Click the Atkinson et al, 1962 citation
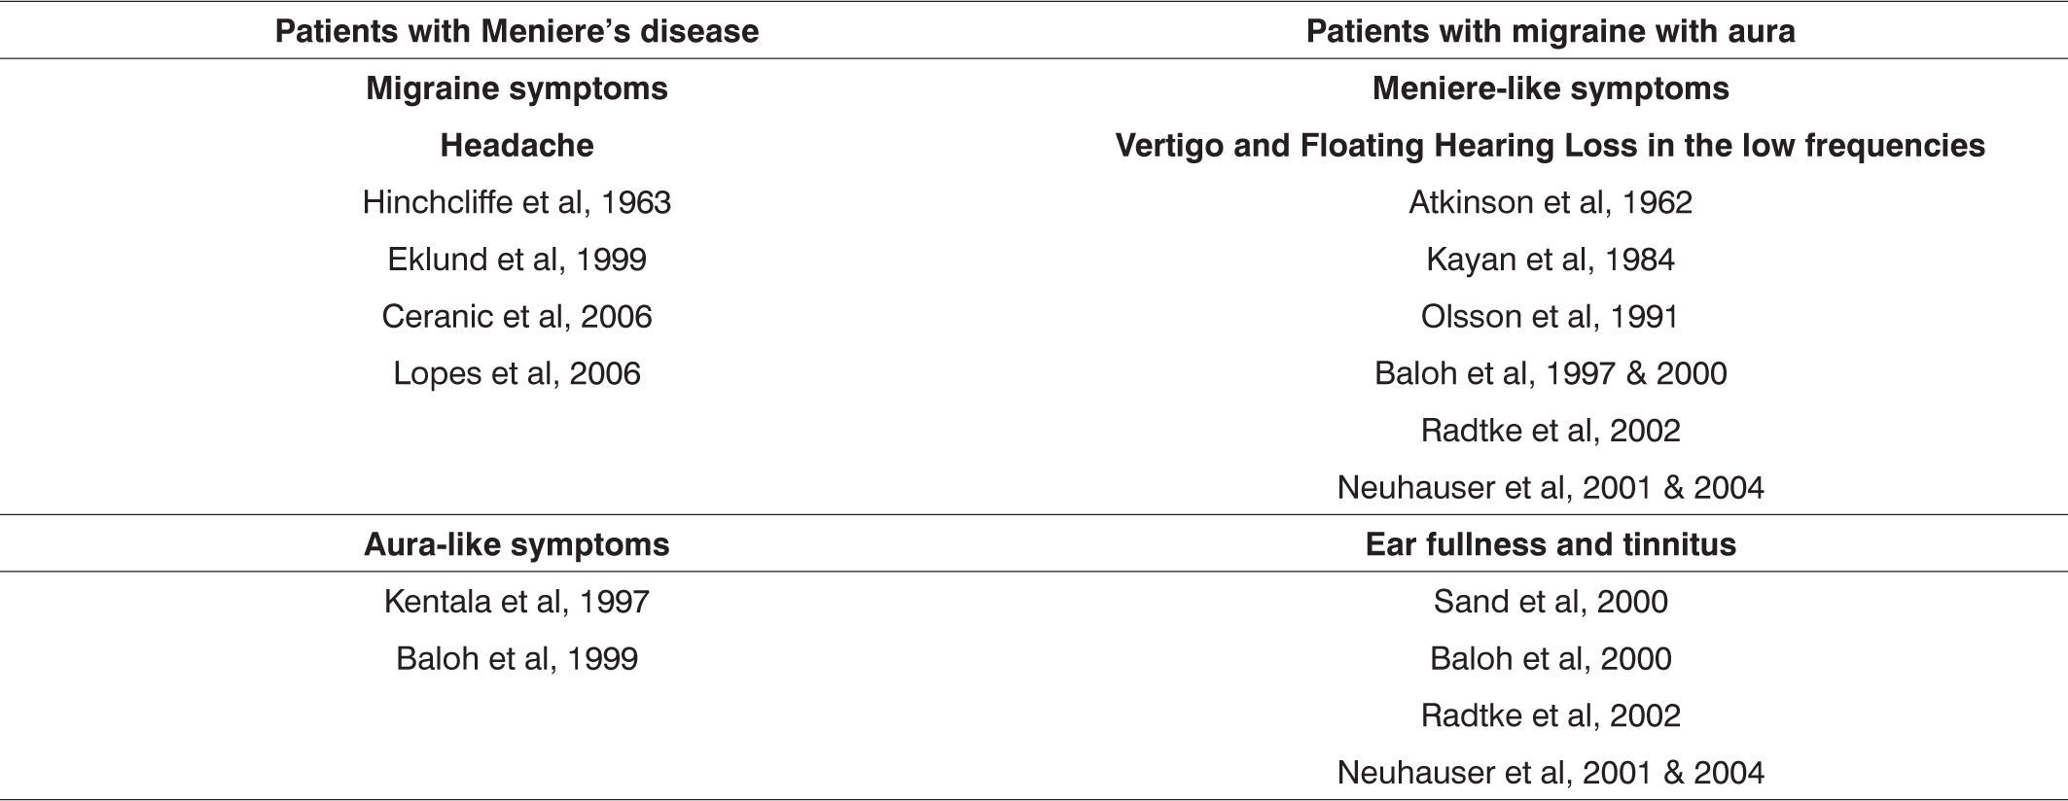Image resolution: width=2068 pixels, height=801 pixels. [x=1550, y=202]
